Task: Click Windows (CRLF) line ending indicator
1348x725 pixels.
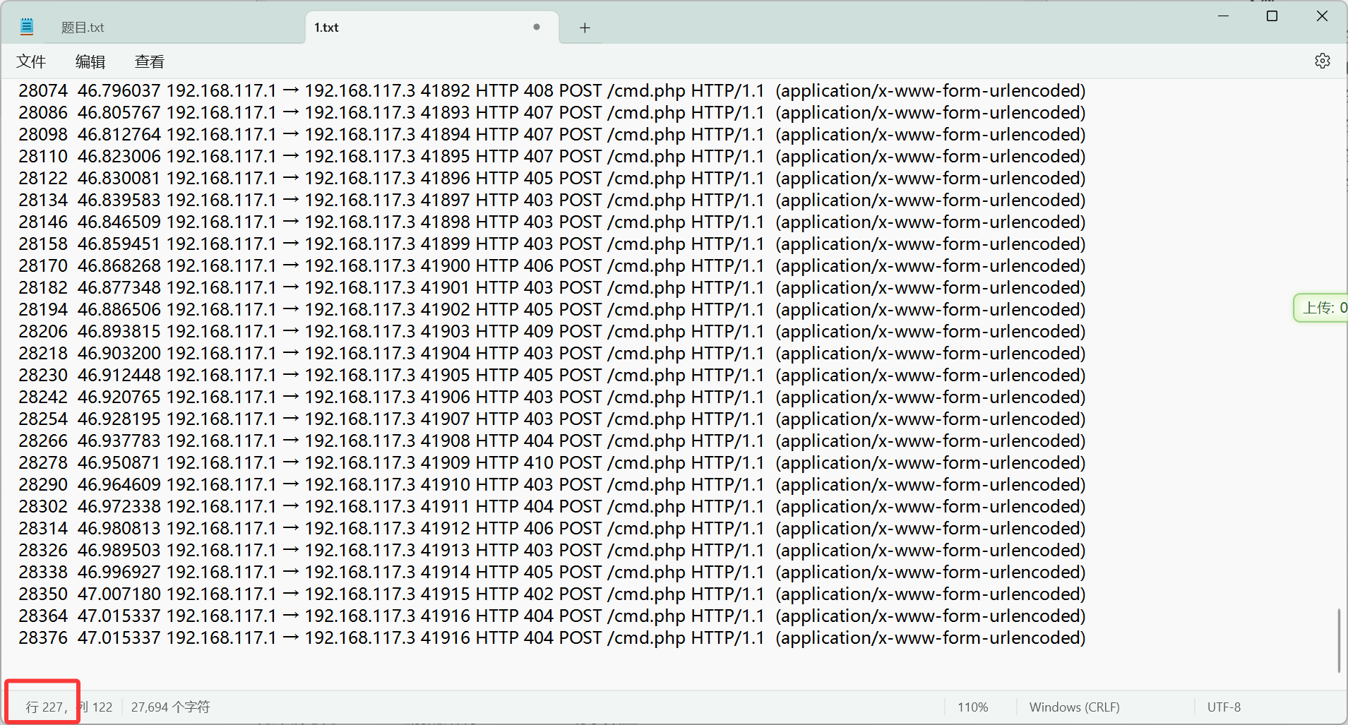Action: [x=1074, y=707]
